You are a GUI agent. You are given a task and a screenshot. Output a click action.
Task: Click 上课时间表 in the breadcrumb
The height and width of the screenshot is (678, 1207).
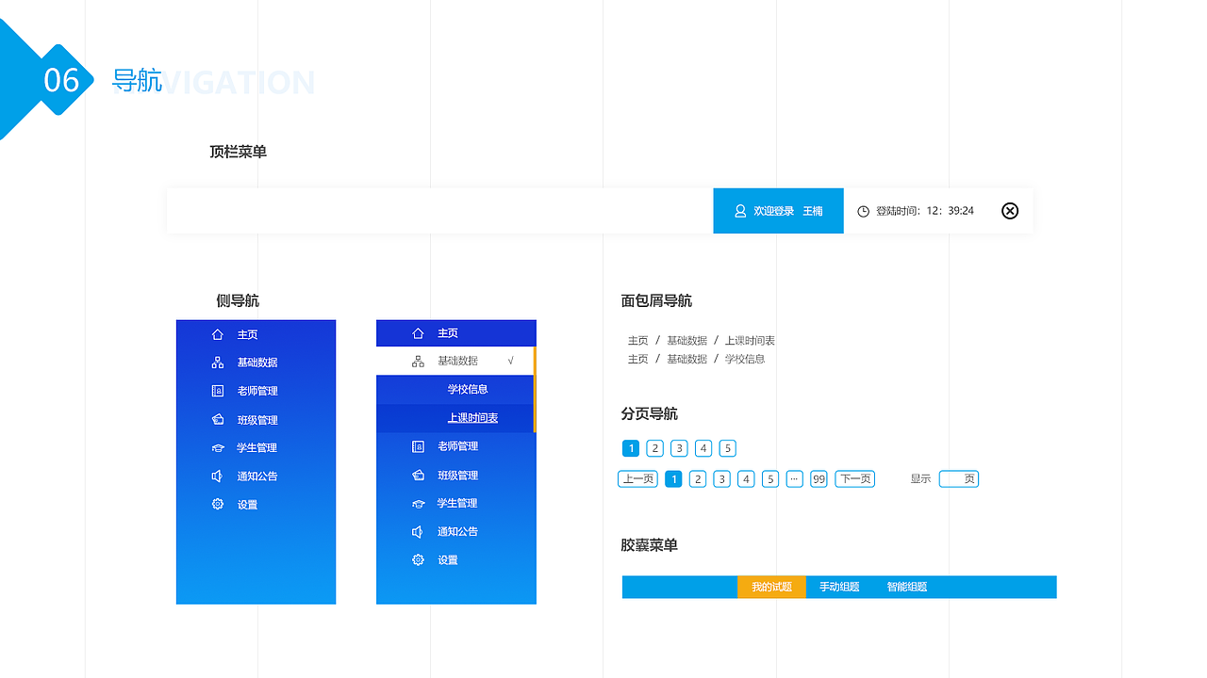(750, 341)
